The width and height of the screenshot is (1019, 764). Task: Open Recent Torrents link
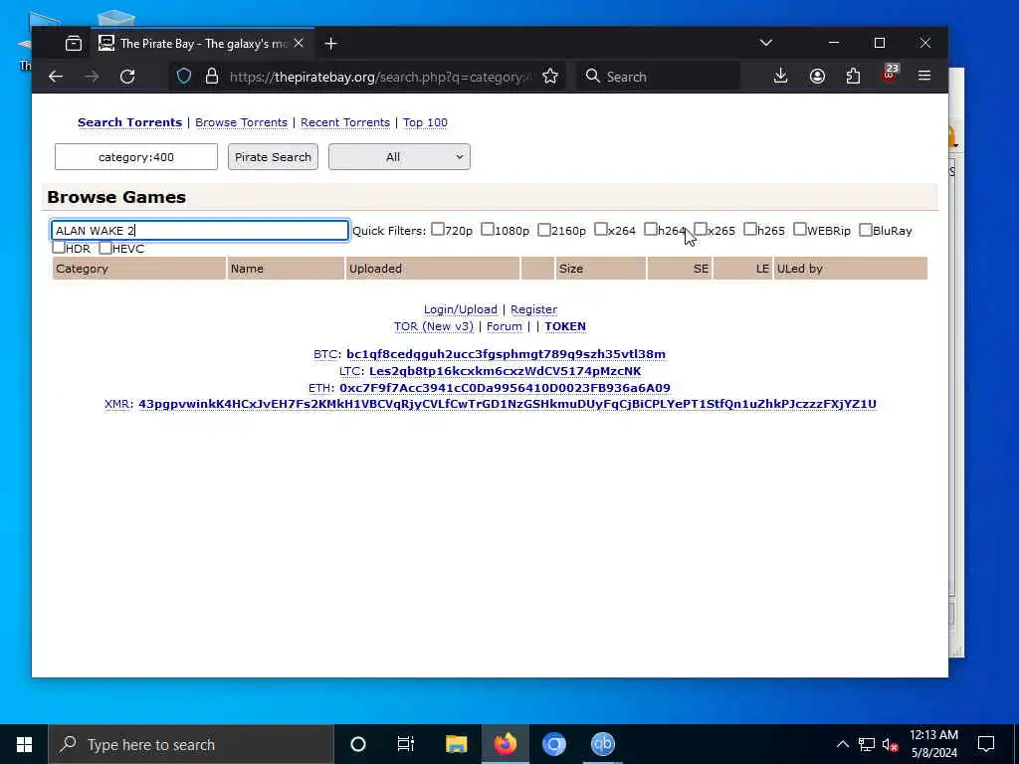click(x=345, y=122)
